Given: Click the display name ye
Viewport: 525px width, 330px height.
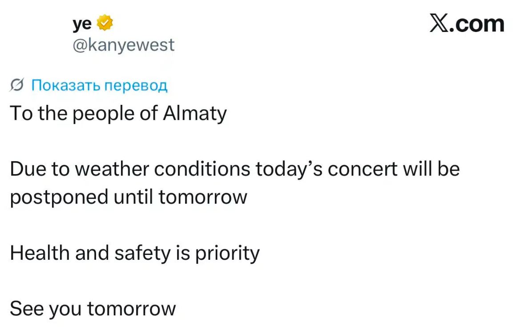Looking at the screenshot, I should pos(82,24).
